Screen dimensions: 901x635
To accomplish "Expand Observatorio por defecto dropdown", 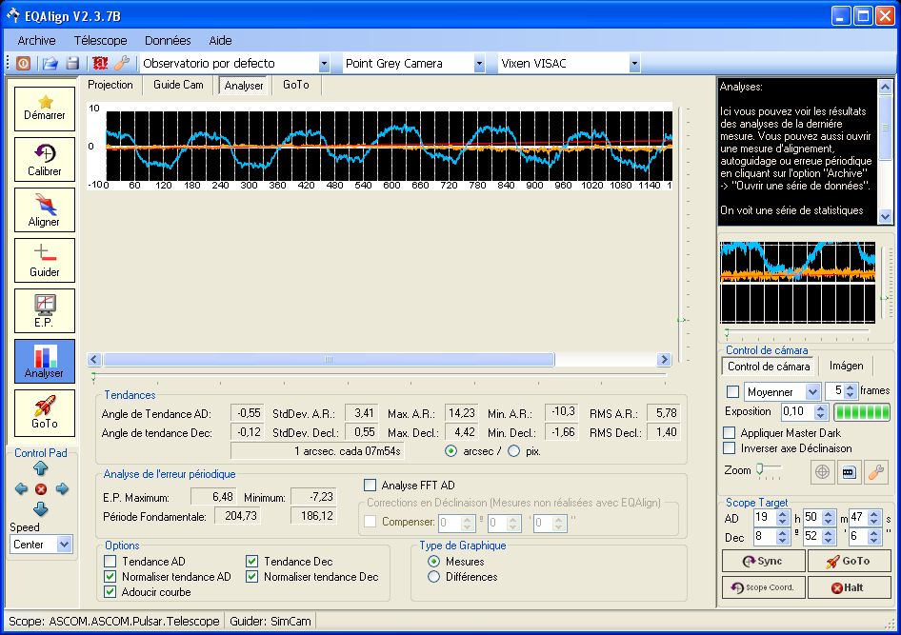I will coord(324,64).
